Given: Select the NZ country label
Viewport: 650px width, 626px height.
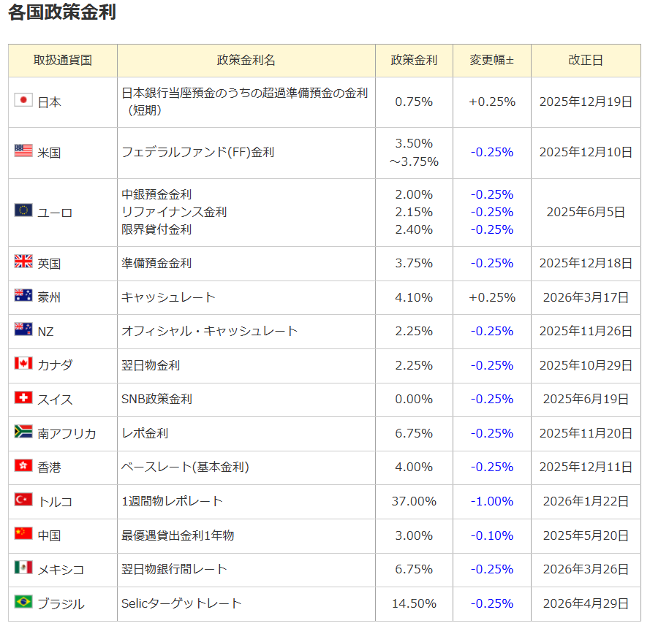Looking at the screenshot, I should [x=45, y=332].
